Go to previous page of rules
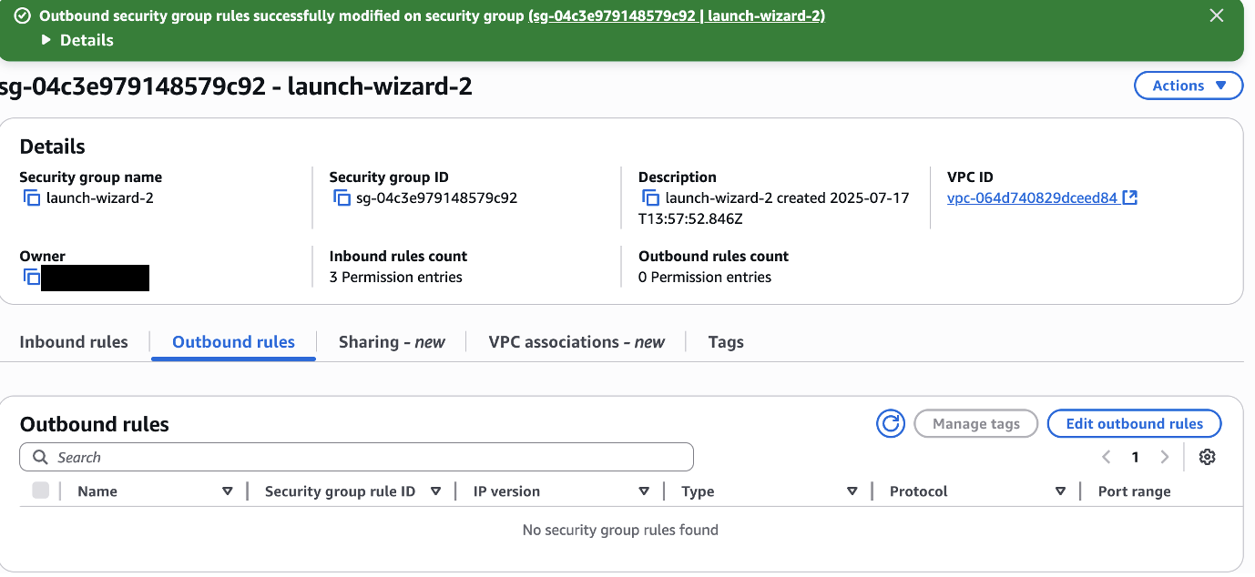 click(1107, 458)
